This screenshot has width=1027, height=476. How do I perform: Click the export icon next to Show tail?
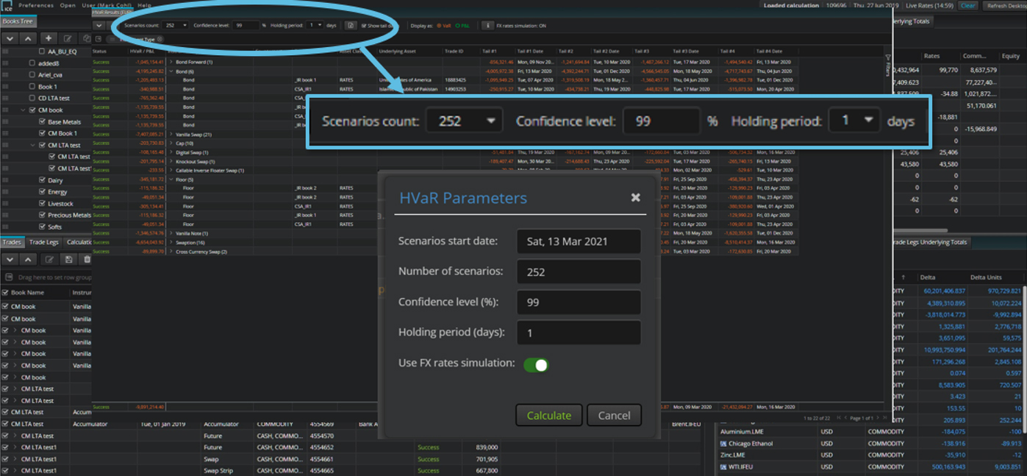(351, 25)
